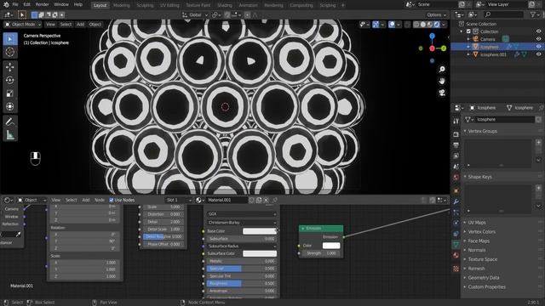Toggle camera view icon in viewport

click(x=442, y=93)
